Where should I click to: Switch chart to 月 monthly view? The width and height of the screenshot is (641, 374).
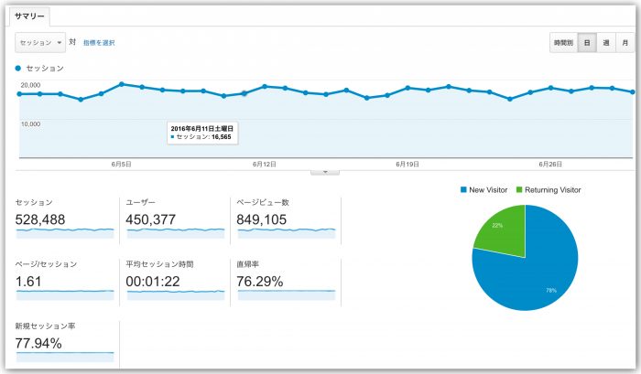click(x=624, y=42)
